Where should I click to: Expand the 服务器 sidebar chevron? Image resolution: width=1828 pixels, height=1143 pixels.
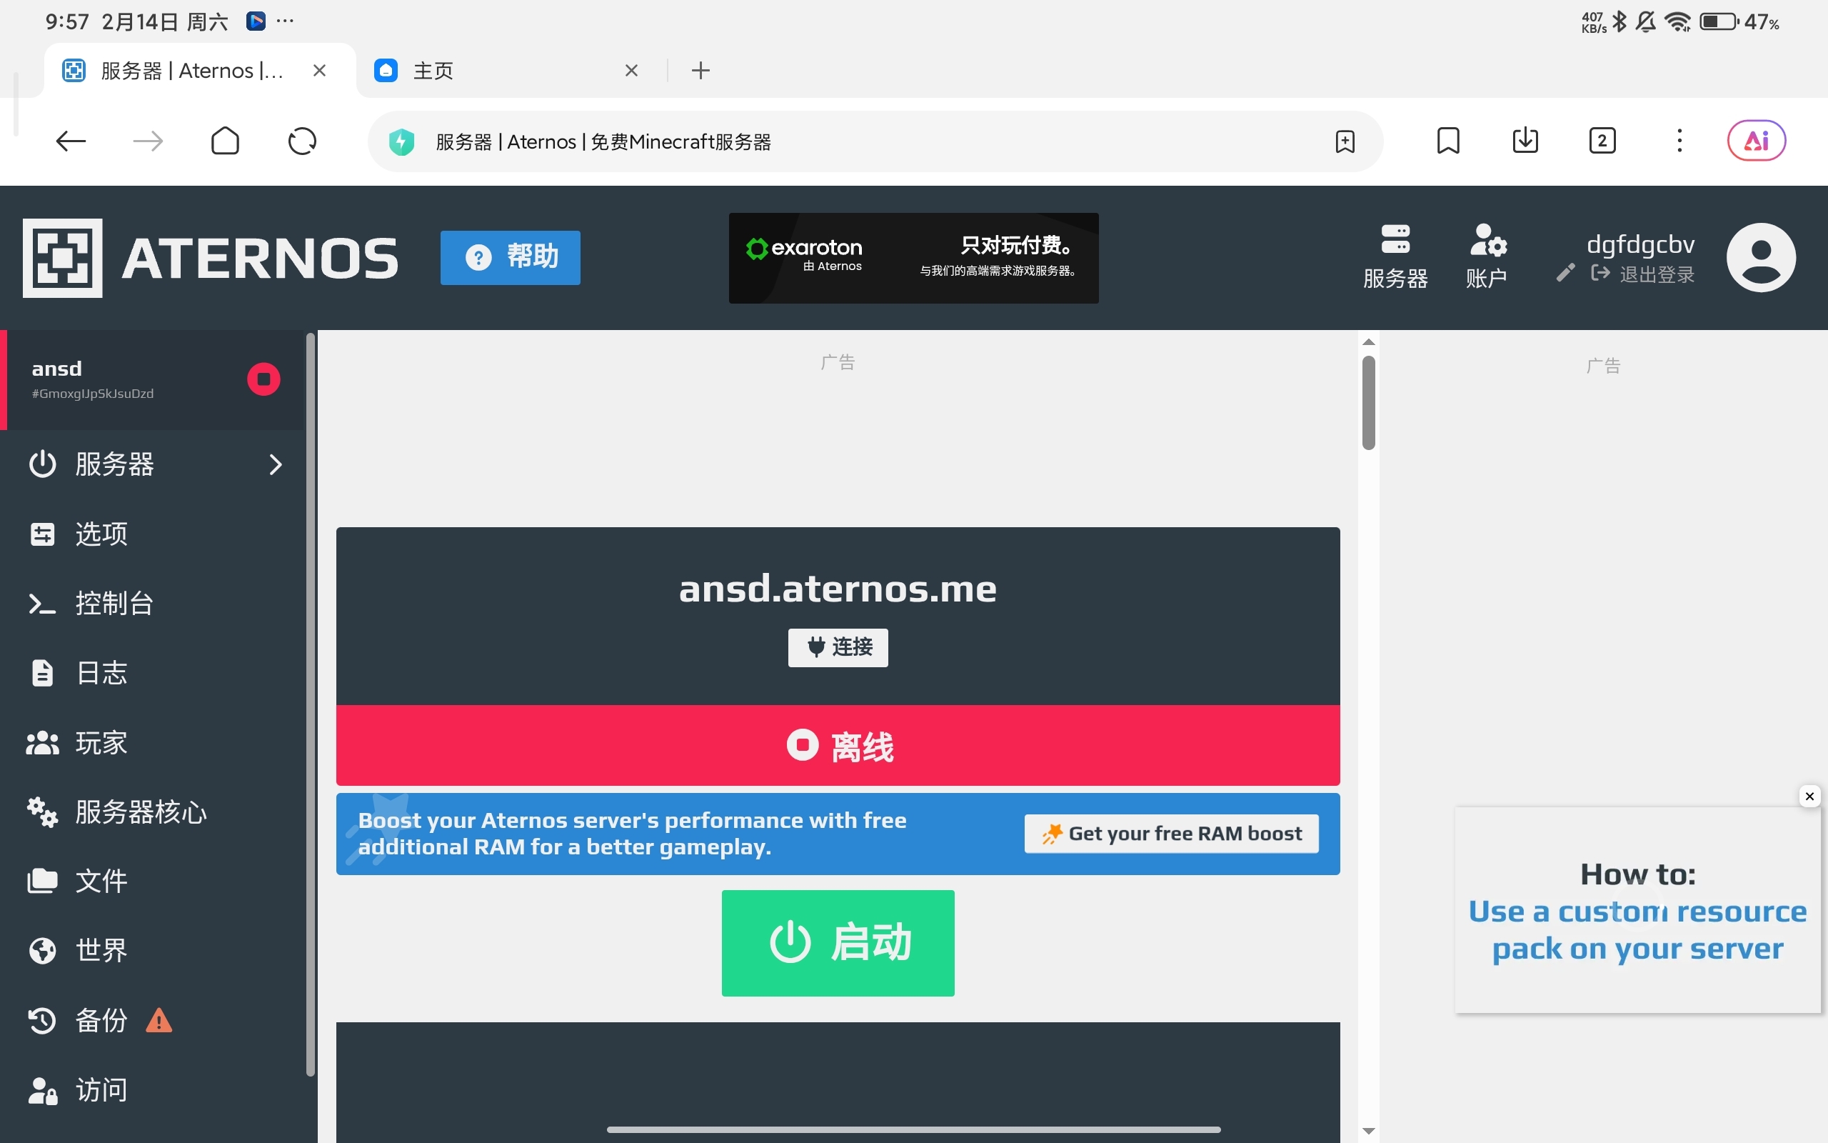pyautogui.click(x=276, y=464)
